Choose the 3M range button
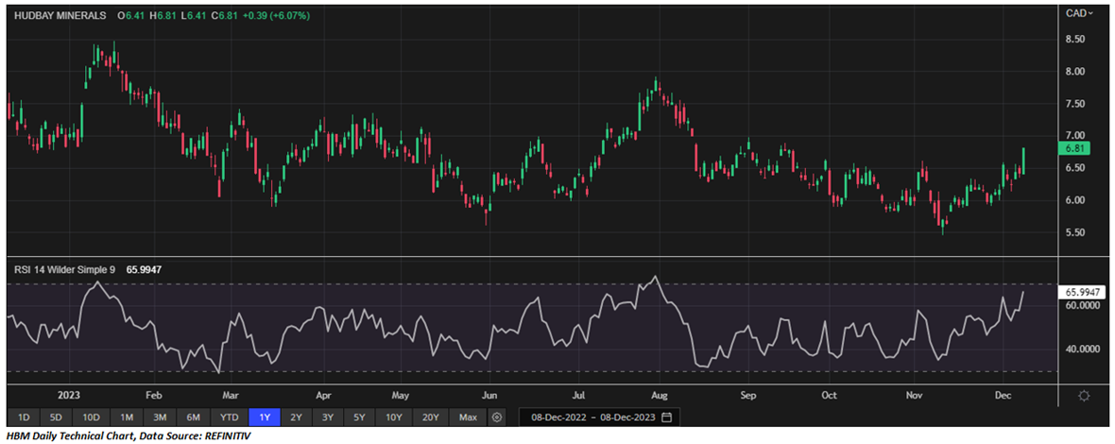 click(160, 417)
